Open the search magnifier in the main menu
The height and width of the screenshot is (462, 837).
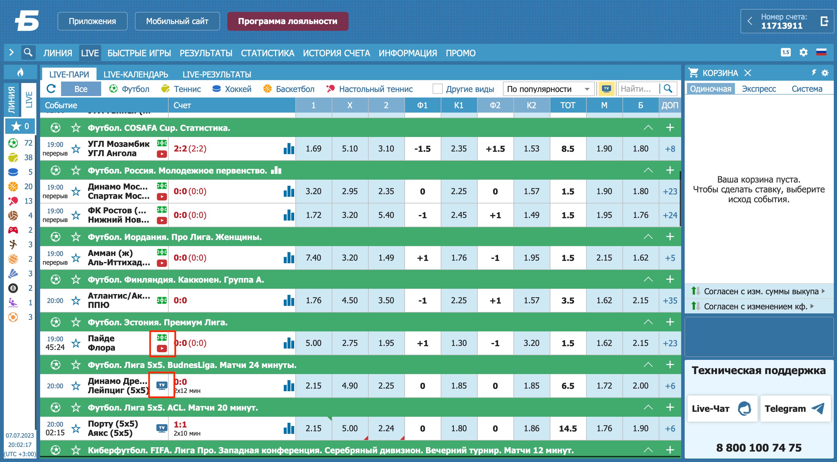click(x=28, y=52)
